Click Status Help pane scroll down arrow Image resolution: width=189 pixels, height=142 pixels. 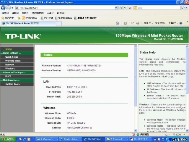pyautogui.click(x=187, y=130)
